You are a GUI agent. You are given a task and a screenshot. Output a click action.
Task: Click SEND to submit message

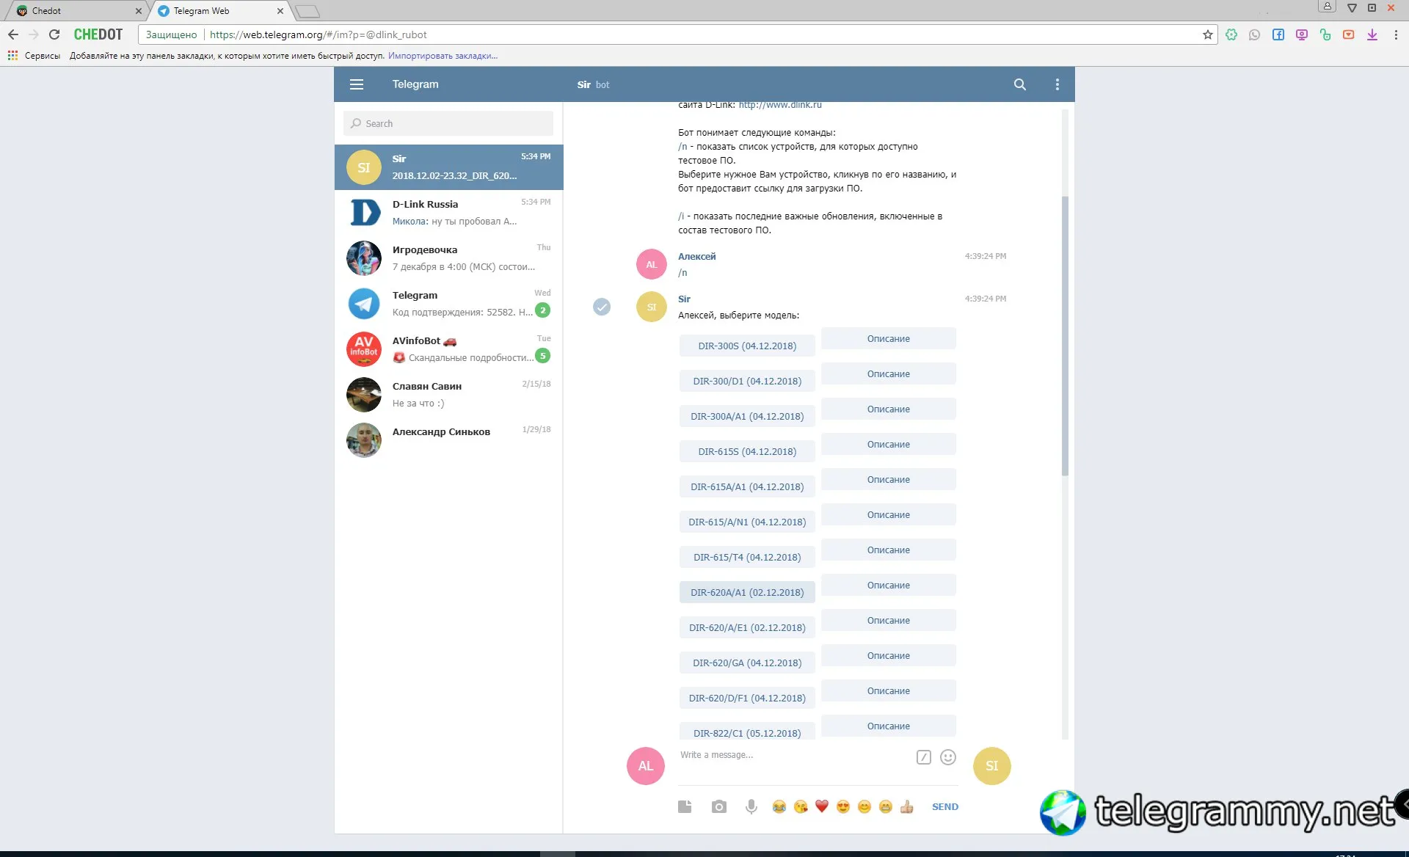click(944, 806)
